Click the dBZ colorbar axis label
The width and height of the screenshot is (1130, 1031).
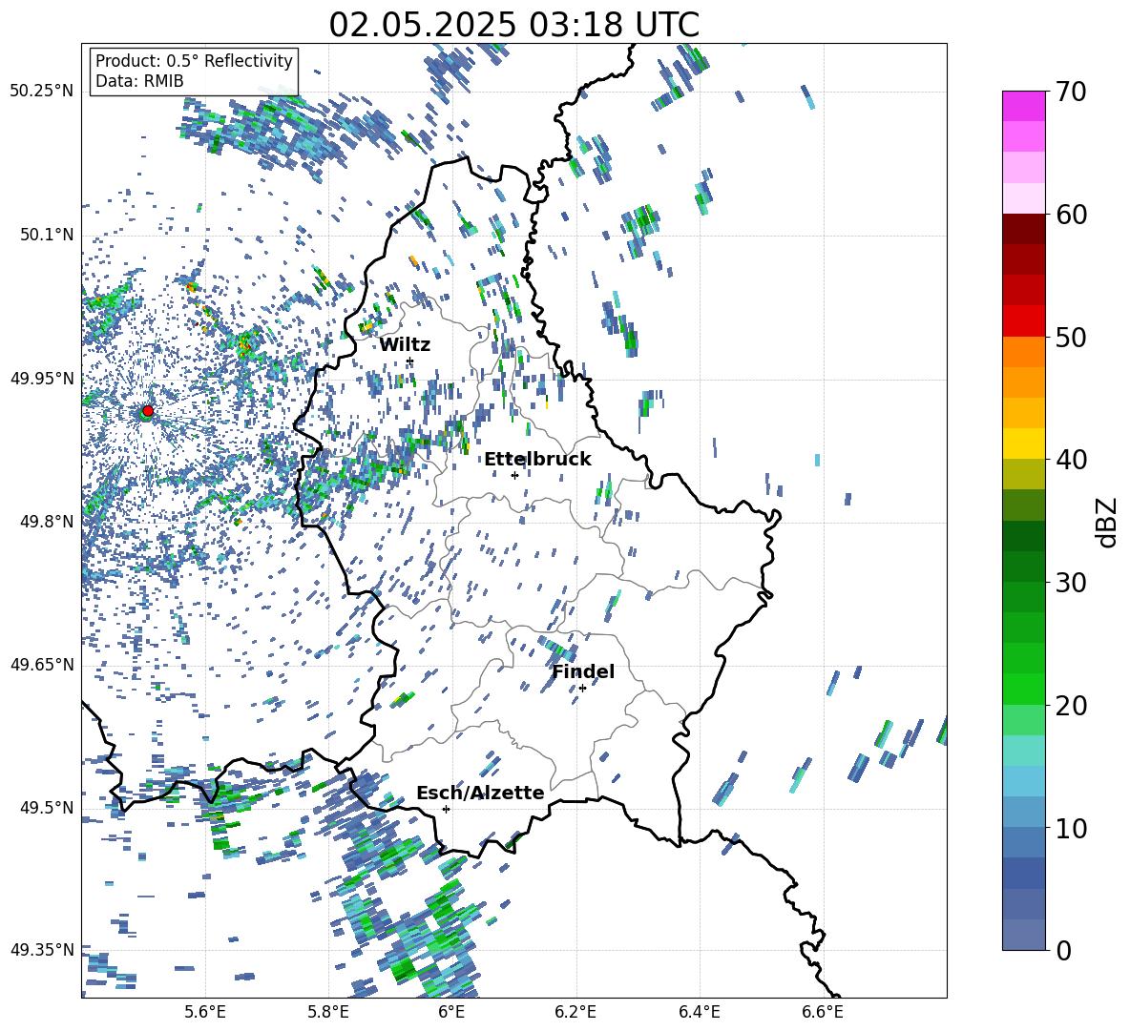point(1107,522)
